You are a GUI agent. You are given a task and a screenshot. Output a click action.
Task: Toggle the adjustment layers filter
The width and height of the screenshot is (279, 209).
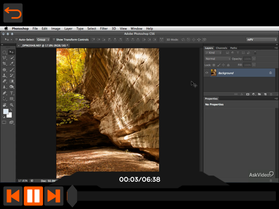point(232,53)
